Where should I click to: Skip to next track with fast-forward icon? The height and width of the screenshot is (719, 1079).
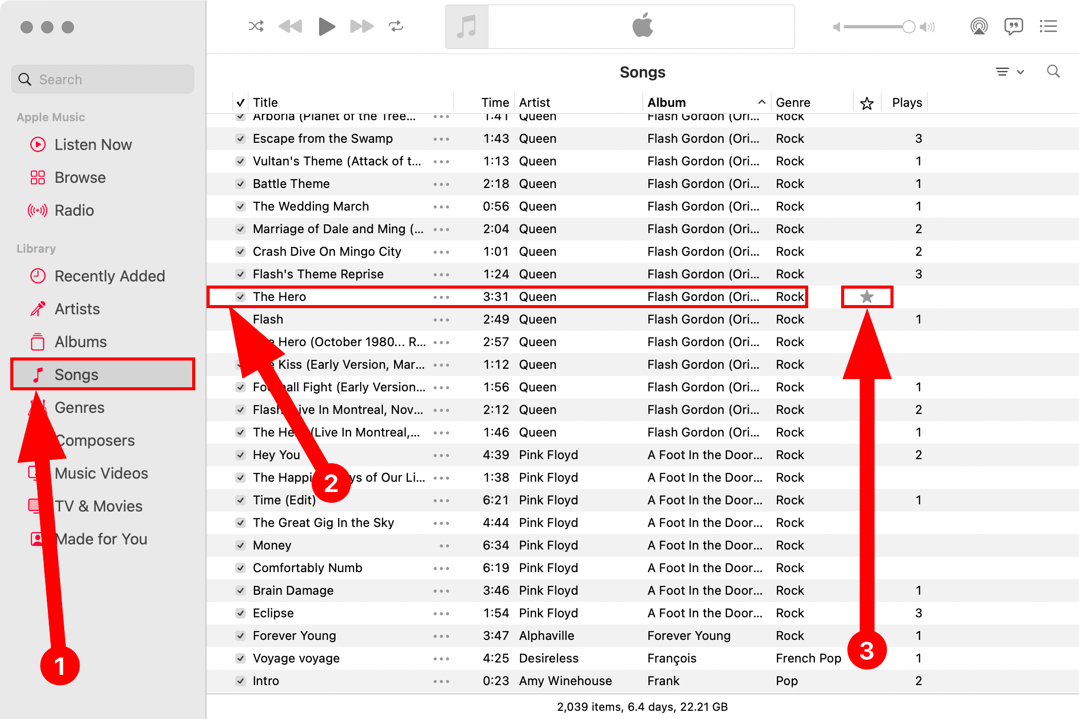(362, 26)
